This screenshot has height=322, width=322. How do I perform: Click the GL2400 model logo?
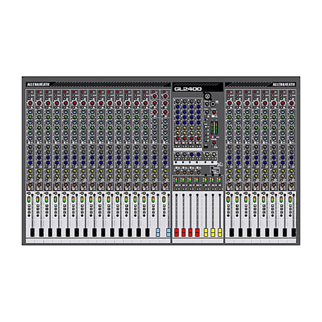[x=188, y=89]
